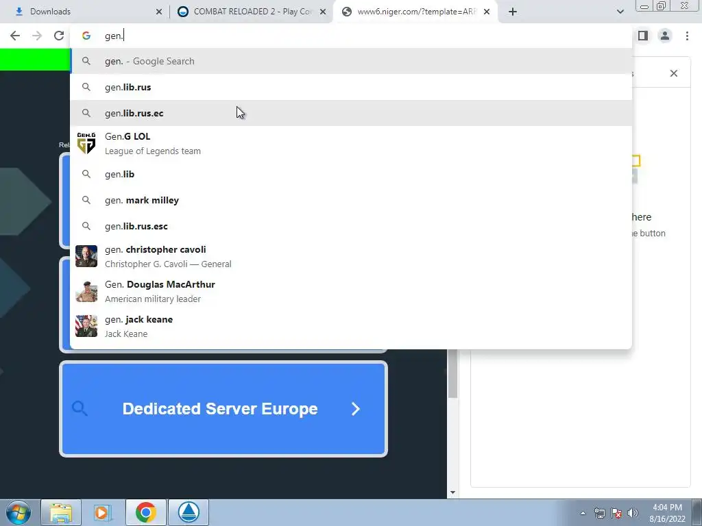The width and height of the screenshot is (702, 526).
Task: Switch to the COMBAT RELOADED 2 tab
Action: tap(253, 12)
